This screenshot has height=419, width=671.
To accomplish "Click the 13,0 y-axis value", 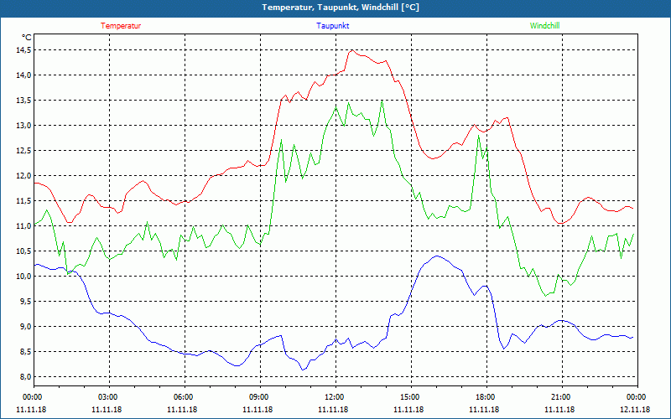I will [x=23, y=126].
